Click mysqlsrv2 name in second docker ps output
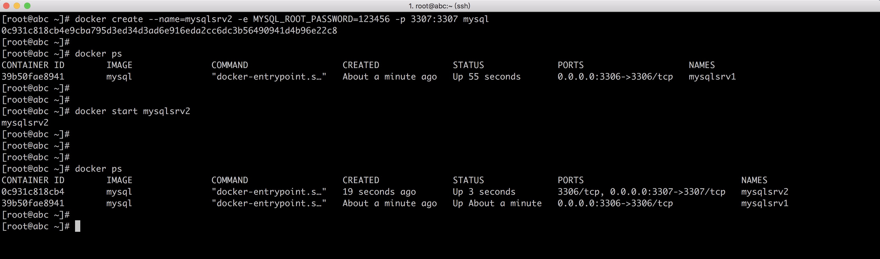This screenshot has height=259, width=880. tap(765, 192)
